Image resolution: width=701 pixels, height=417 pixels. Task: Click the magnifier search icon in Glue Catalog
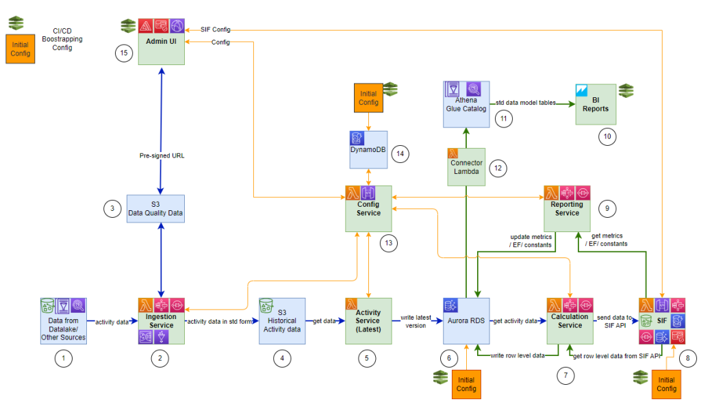tap(472, 90)
